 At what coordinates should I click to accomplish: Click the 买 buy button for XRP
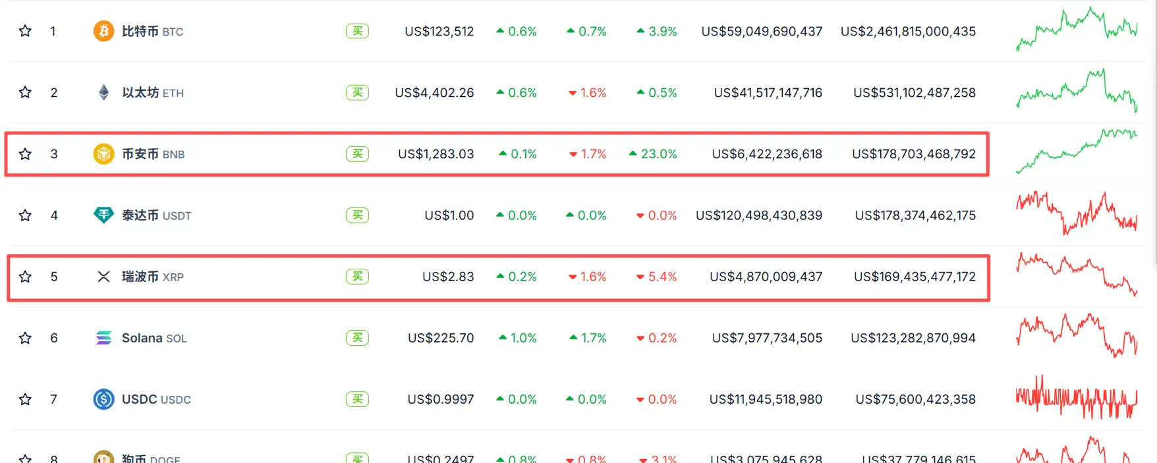[357, 277]
